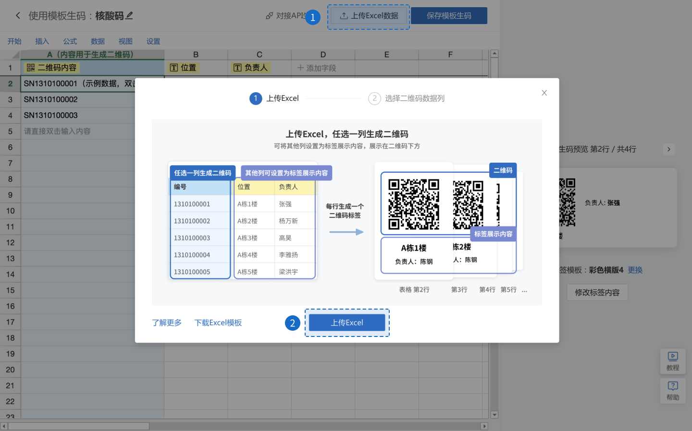Click the horizontal scrollbar left arrow

(4, 426)
